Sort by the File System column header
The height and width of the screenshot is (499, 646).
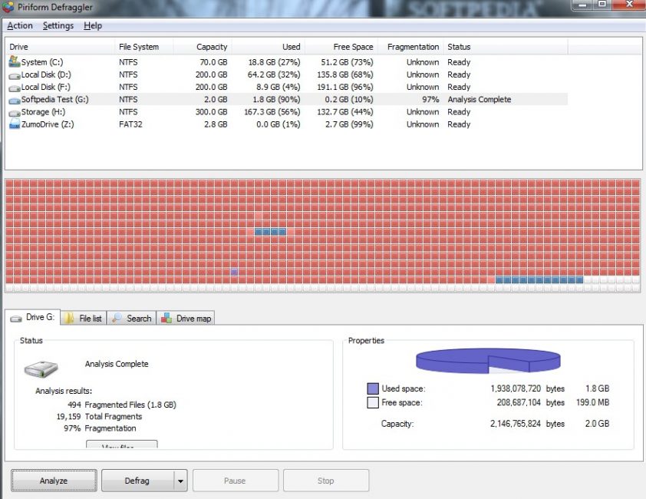(x=143, y=47)
